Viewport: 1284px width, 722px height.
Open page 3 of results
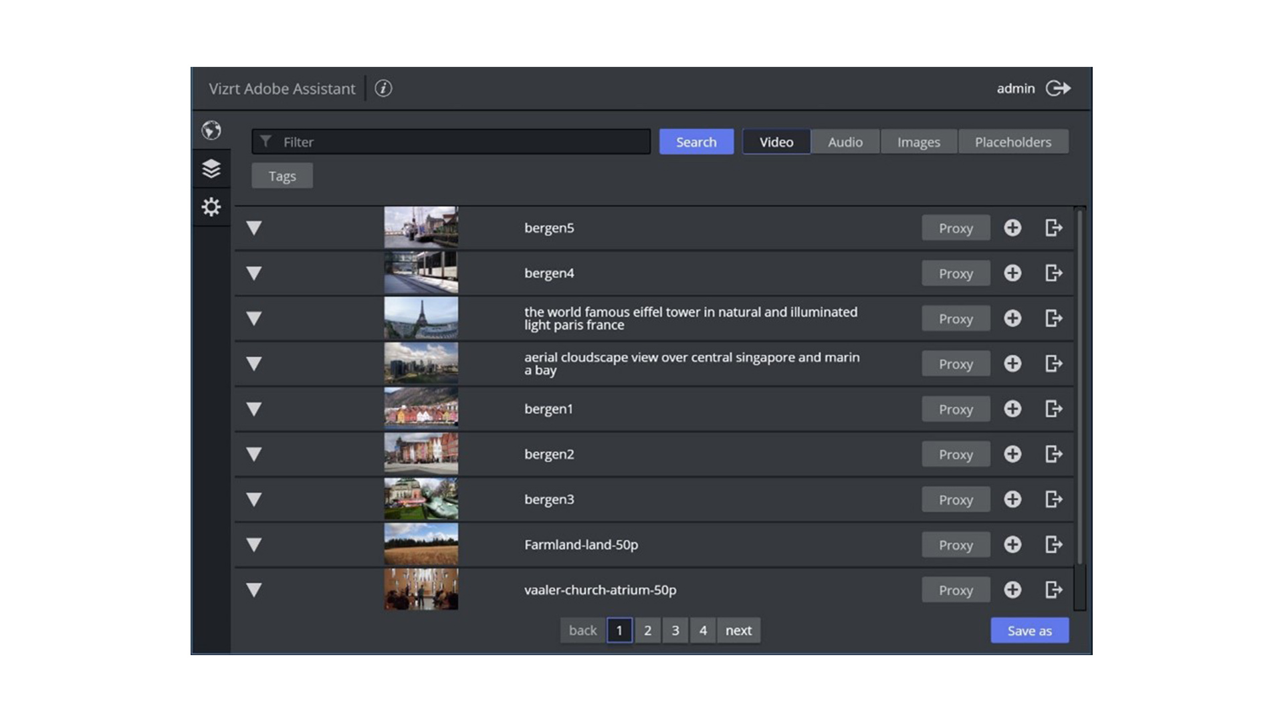pyautogui.click(x=675, y=630)
